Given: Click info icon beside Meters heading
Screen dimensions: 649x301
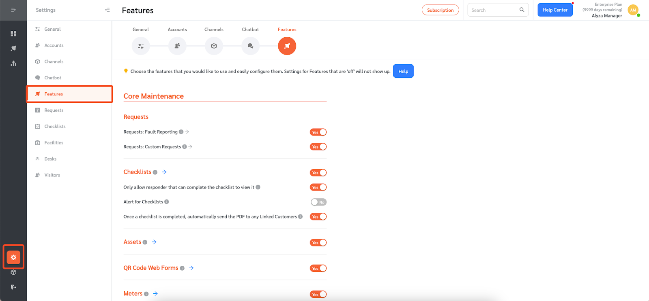Looking at the screenshot, I should coord(146,294).
